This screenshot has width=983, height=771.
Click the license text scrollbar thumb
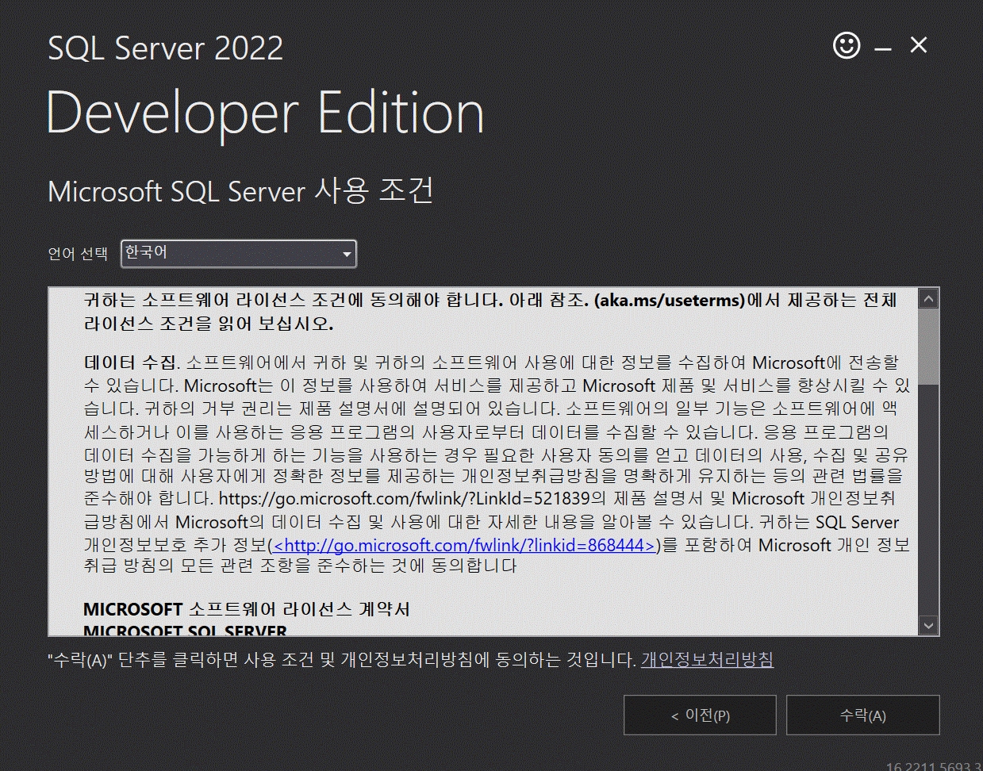click(x=928, y=347)
